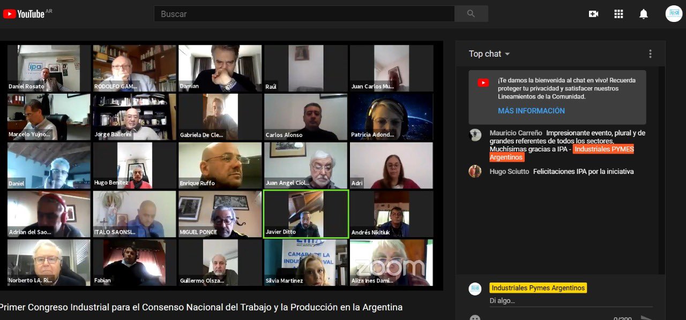Image resolution: width=686 pixels, height=320 pixels.
Task: Click the emoji picker icon in chat
Action: (475, 317)
